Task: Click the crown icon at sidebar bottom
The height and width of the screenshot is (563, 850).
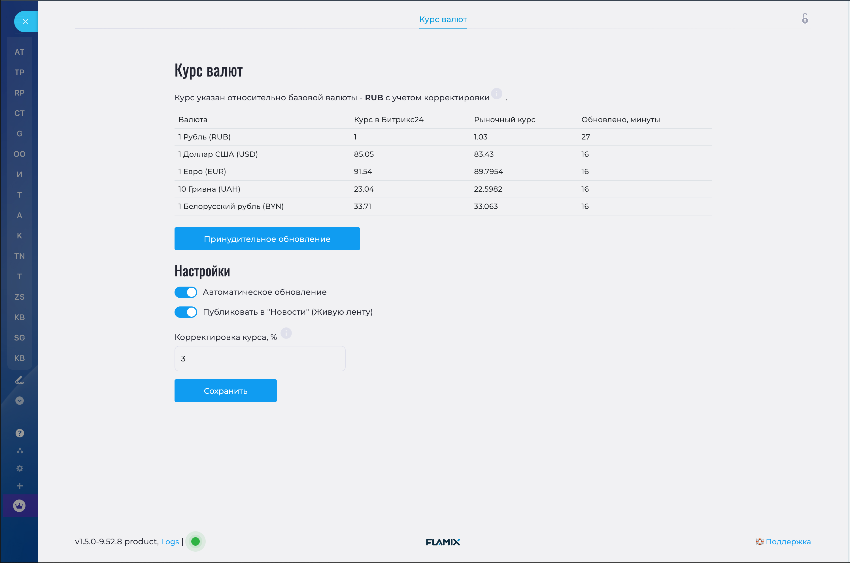Action: pos(19,505)
